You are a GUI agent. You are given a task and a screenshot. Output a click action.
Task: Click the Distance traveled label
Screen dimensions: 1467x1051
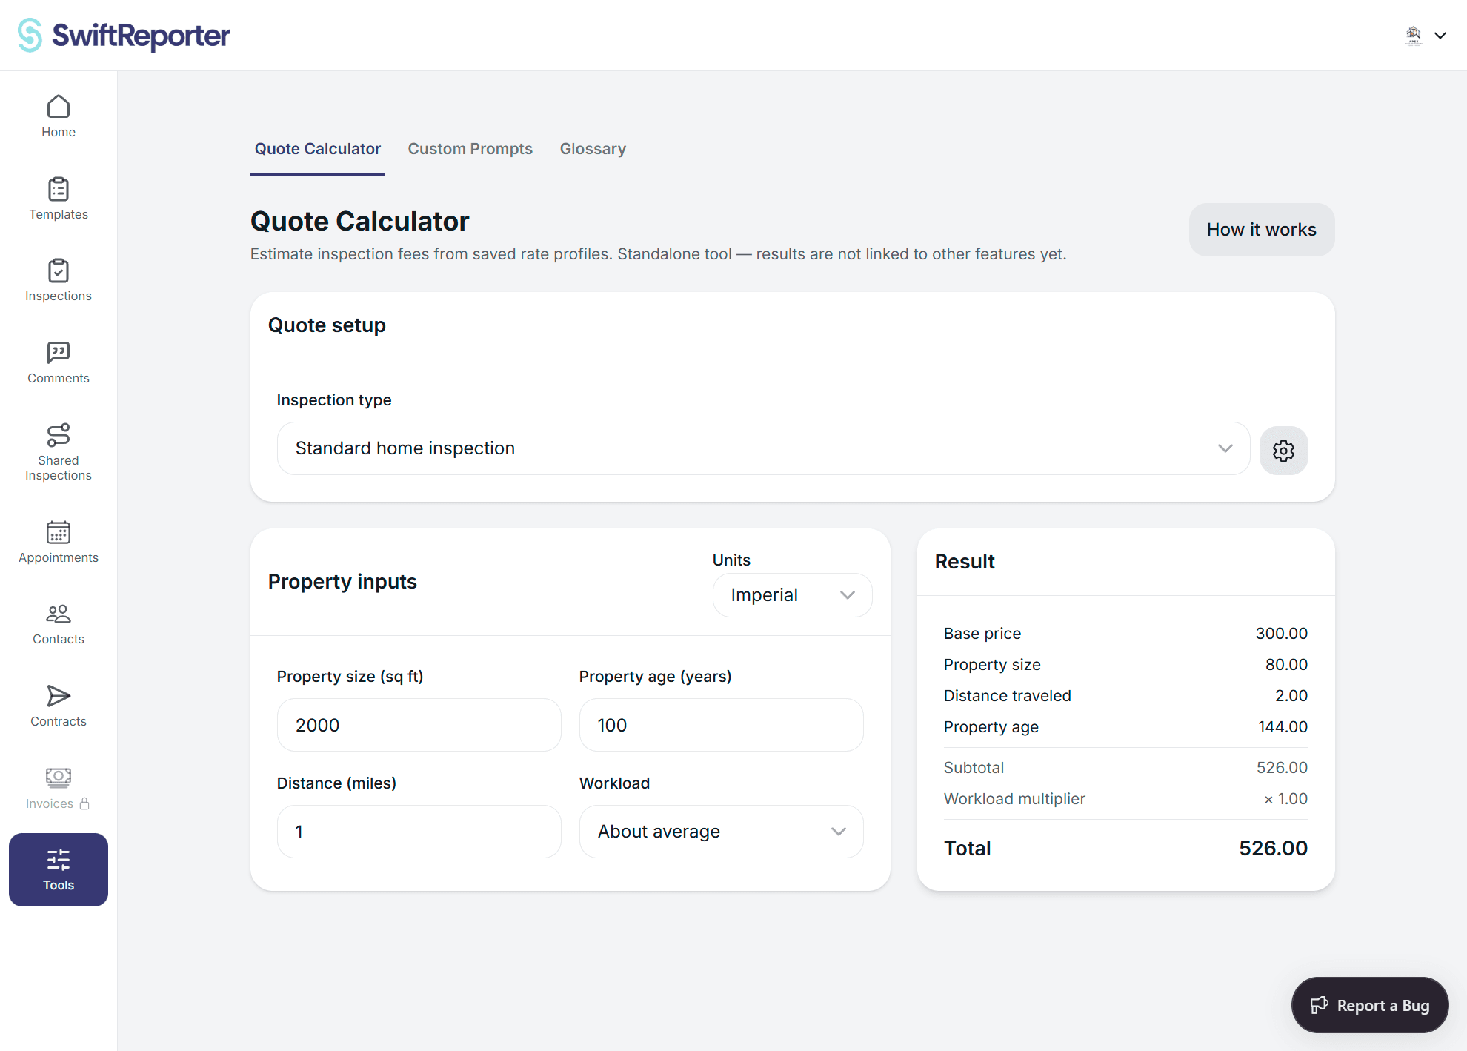1007,696
